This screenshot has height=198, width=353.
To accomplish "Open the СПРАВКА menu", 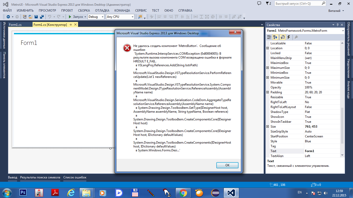I will (185, 11).
